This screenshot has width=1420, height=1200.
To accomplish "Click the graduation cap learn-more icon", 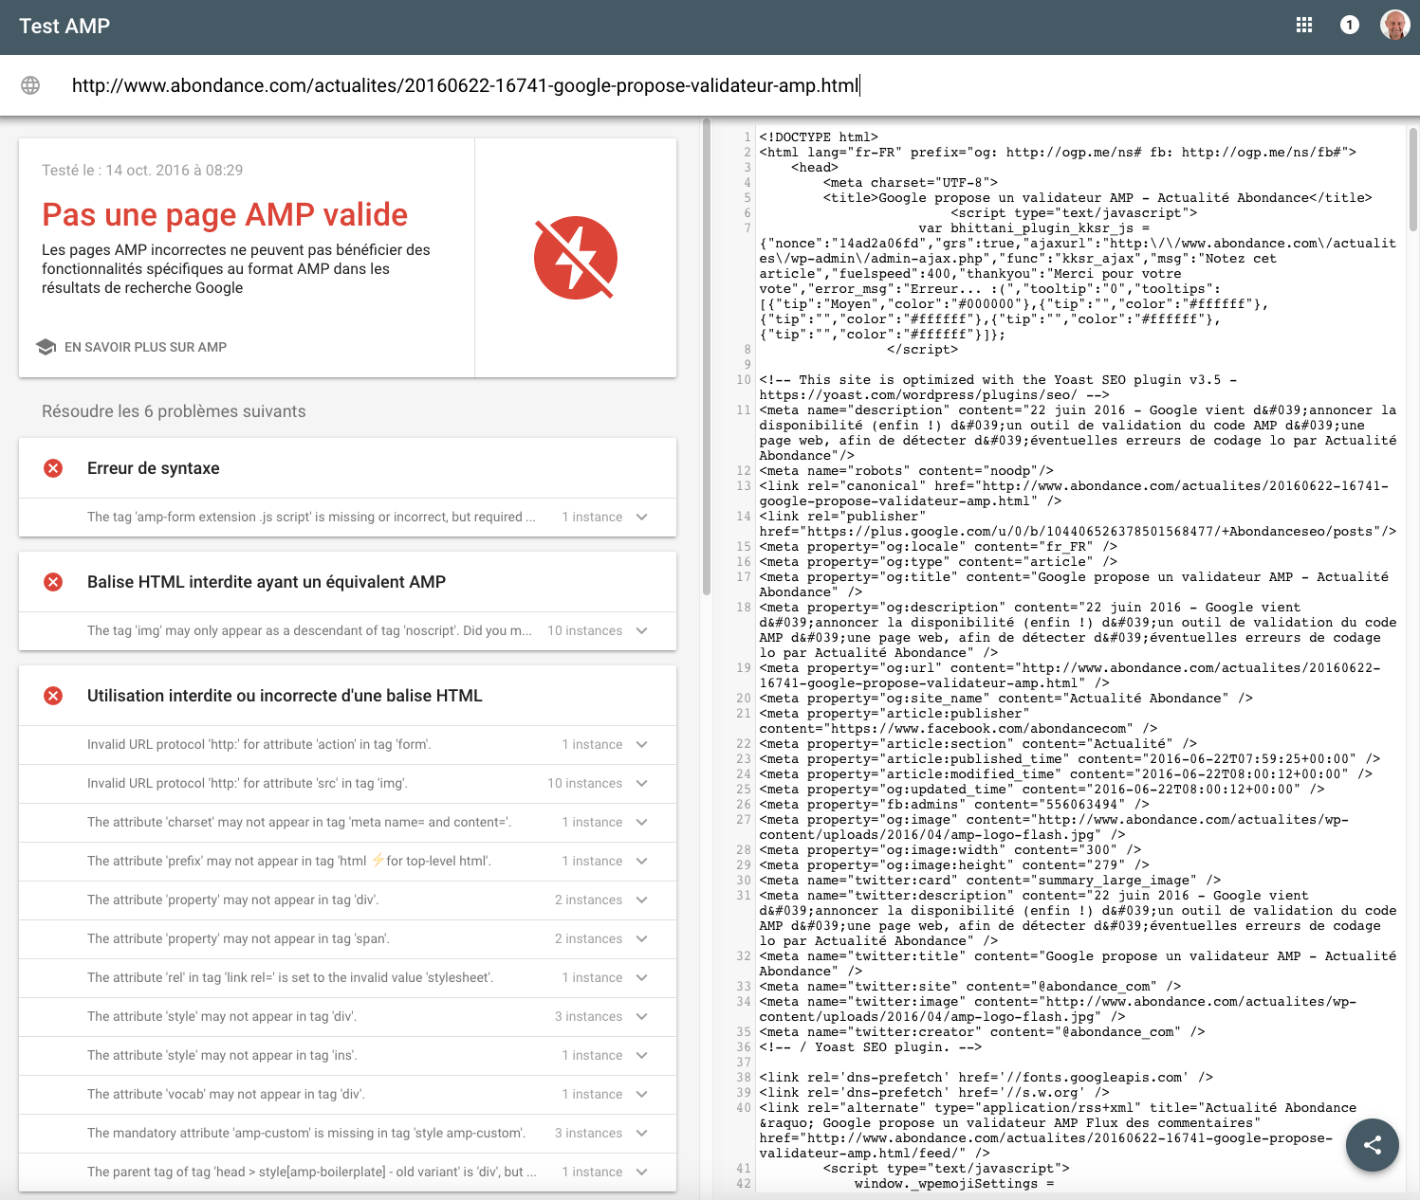I will coord(46,347).
